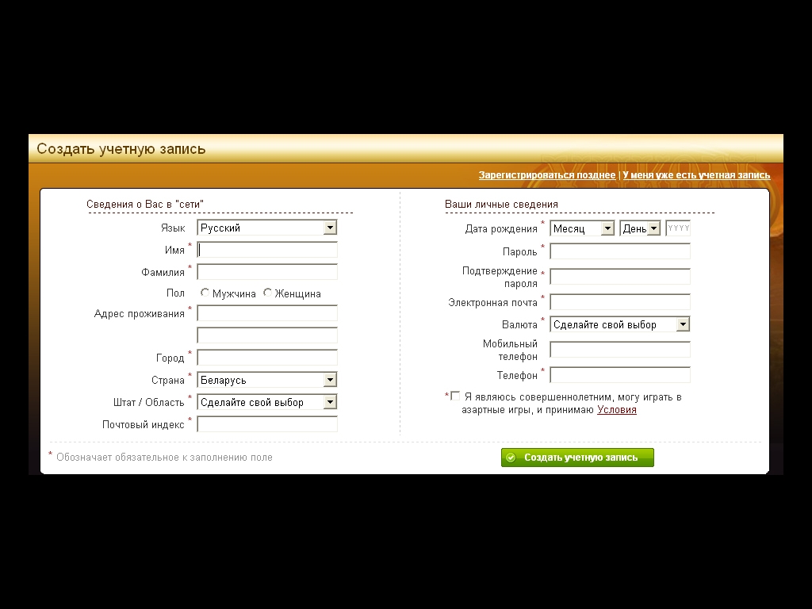This screenshot has height=609, width=812.
Task: Focus the Электронная почта email field
Action: (x=620, y=302)
